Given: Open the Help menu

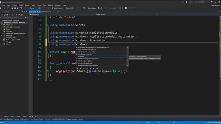Looking at the screenshot, I should 64,5.
